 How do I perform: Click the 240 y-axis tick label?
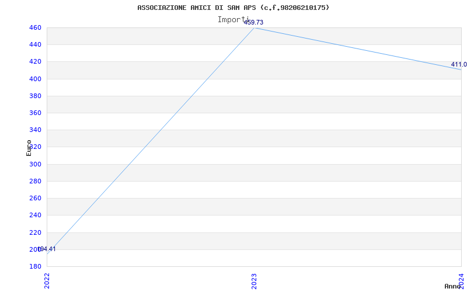[x=35, y=215]
